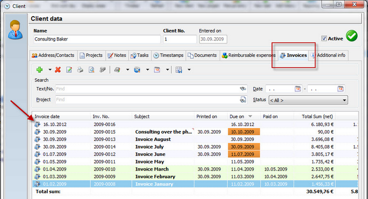The height and width of the screenshot is (199, 368).
Task: Click the edit invoice pencil icon
Action: (69, 69)
